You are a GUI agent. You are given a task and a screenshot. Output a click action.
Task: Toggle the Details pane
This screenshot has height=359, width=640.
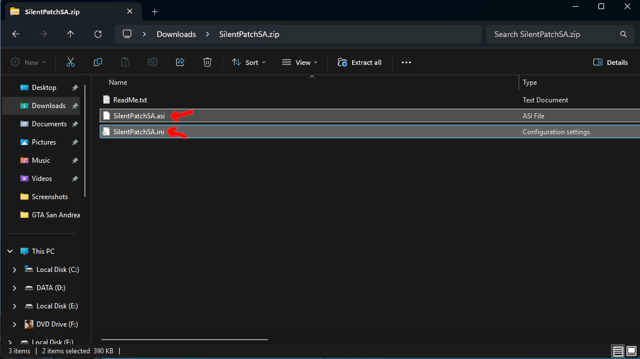610,63
